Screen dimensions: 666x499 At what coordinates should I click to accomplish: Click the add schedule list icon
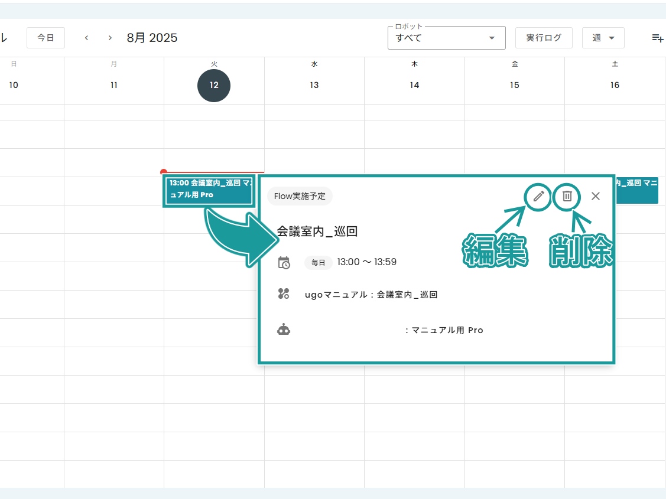(657, 38)
